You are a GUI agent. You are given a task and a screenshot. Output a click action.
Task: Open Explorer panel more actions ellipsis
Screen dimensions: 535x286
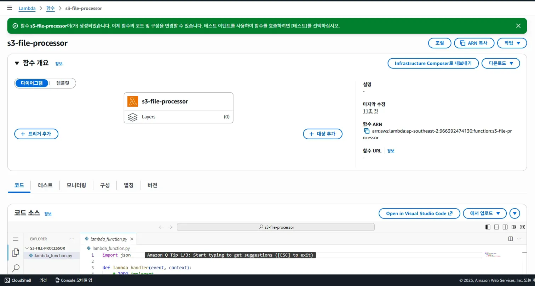click(72, 239)
